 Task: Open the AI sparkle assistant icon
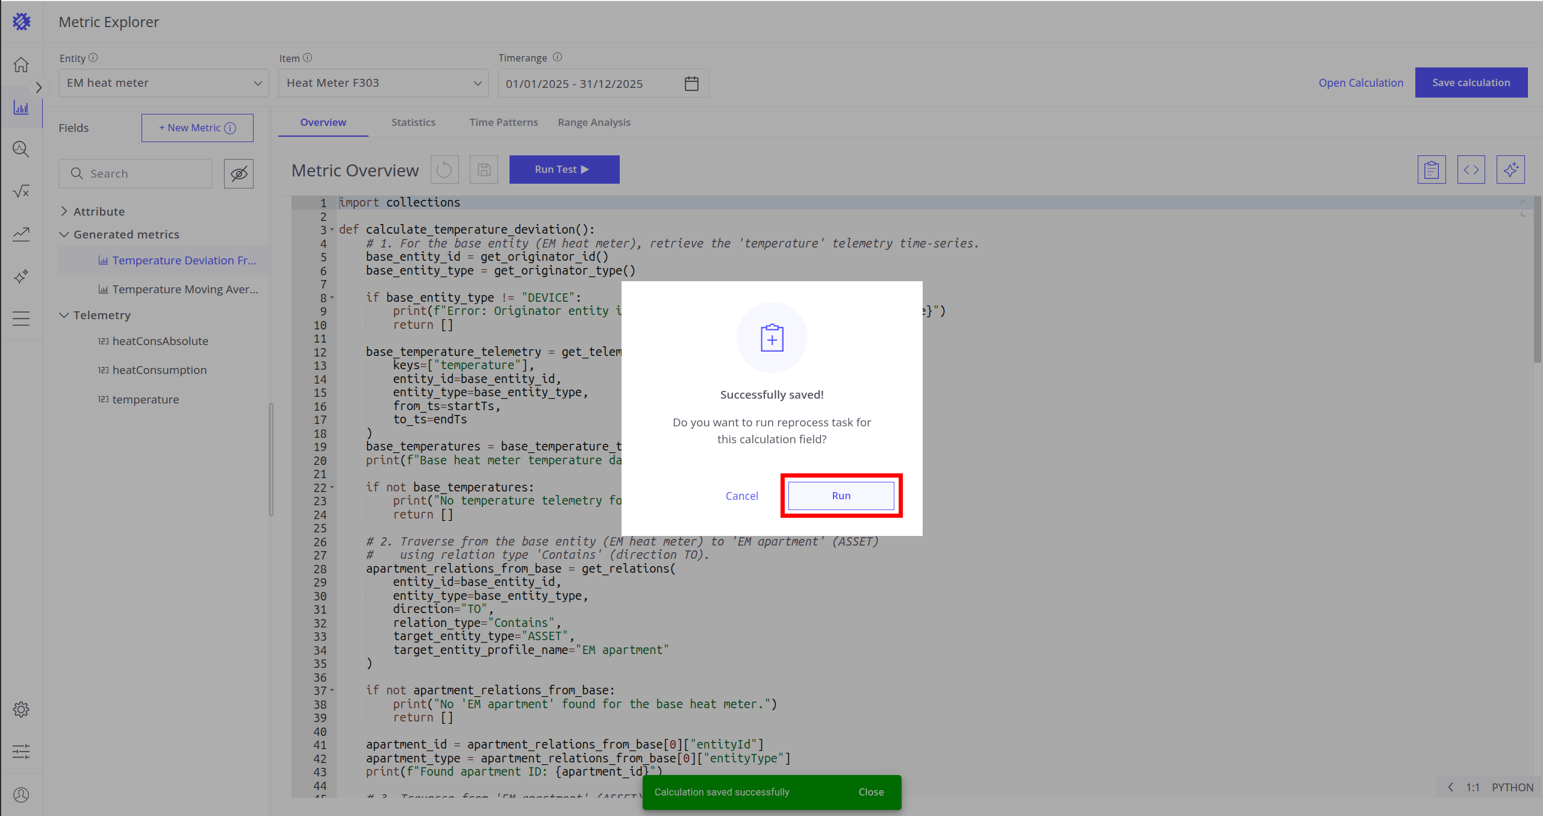(1510, 170)
